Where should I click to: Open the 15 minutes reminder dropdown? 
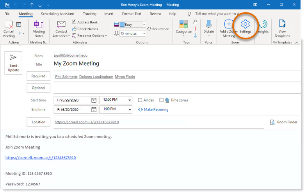[144, 34]
